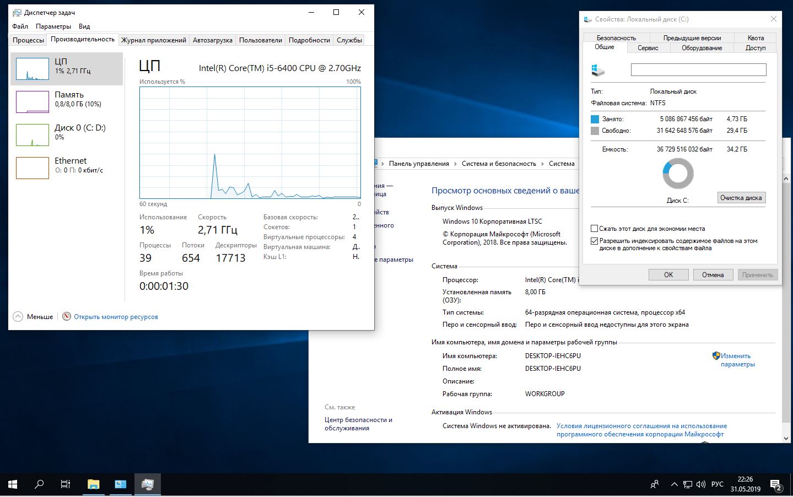793x497 pixels.
Task: Click the blue Занято color swatch
Action: pyautogui.click(x=595, y=119)
